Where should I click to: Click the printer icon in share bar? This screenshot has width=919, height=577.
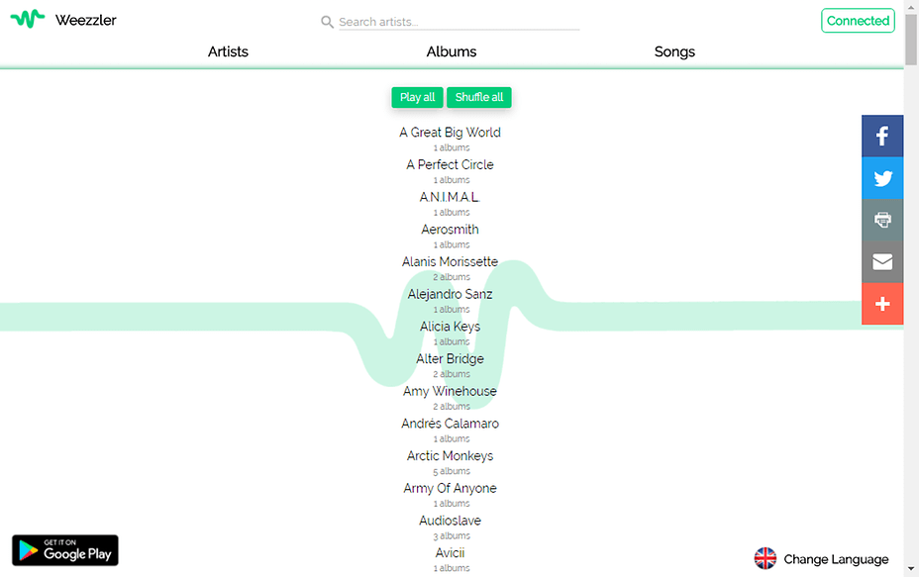coord(882,220)
